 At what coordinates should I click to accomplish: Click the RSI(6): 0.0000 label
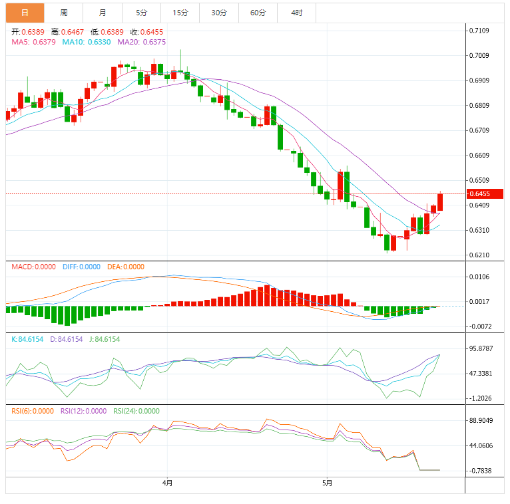(x=33, y=411)
